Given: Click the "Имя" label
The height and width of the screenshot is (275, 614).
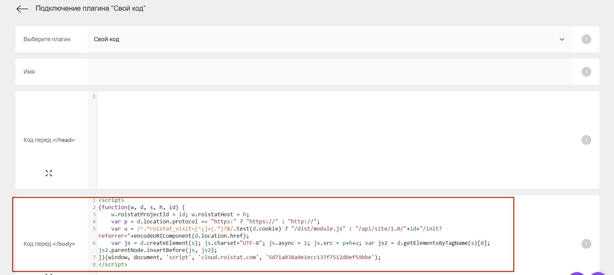Looking at the screenshot, I should [x=29, y=72].
